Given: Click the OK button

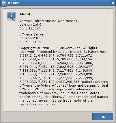Looking at the screenshot, I should (x=103, y=117).
